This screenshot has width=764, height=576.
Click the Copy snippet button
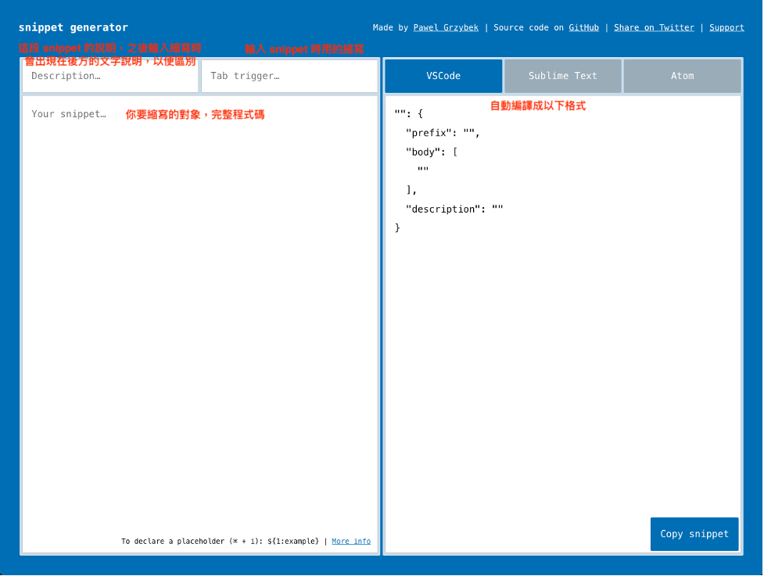[x=694, y=534]
